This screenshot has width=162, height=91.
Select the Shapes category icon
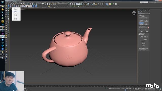coord(140,12)
